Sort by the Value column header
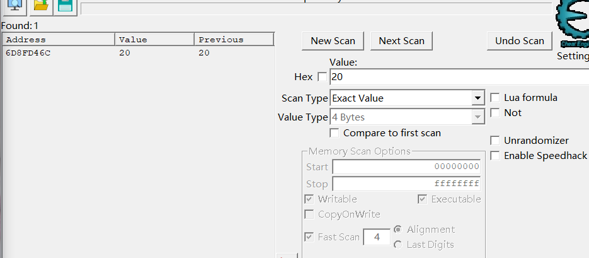This screenshot has height=258, width=589. pyautogui.click(x=155, y=40)
